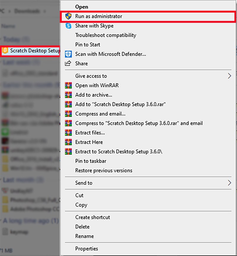Select Add to archive option

148,95
